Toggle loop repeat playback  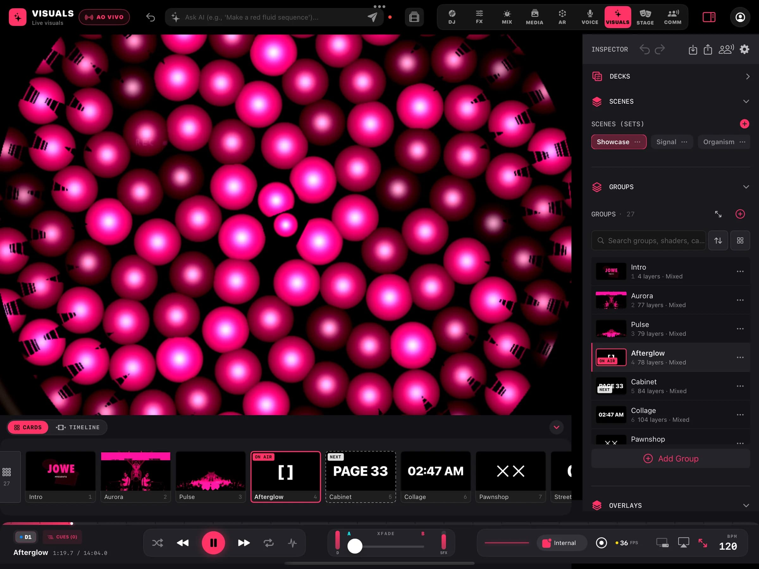point(268,542)
